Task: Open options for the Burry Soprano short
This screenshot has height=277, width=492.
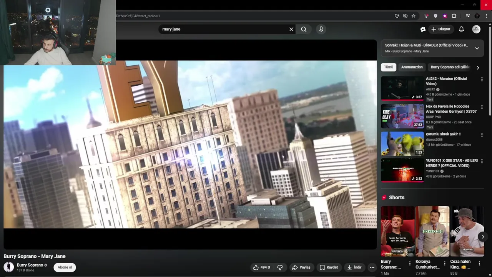Action: coord(409,263)
